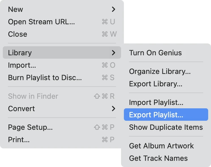Select Organize Library option
Screen dimensions: 211x167
(160, 71)
